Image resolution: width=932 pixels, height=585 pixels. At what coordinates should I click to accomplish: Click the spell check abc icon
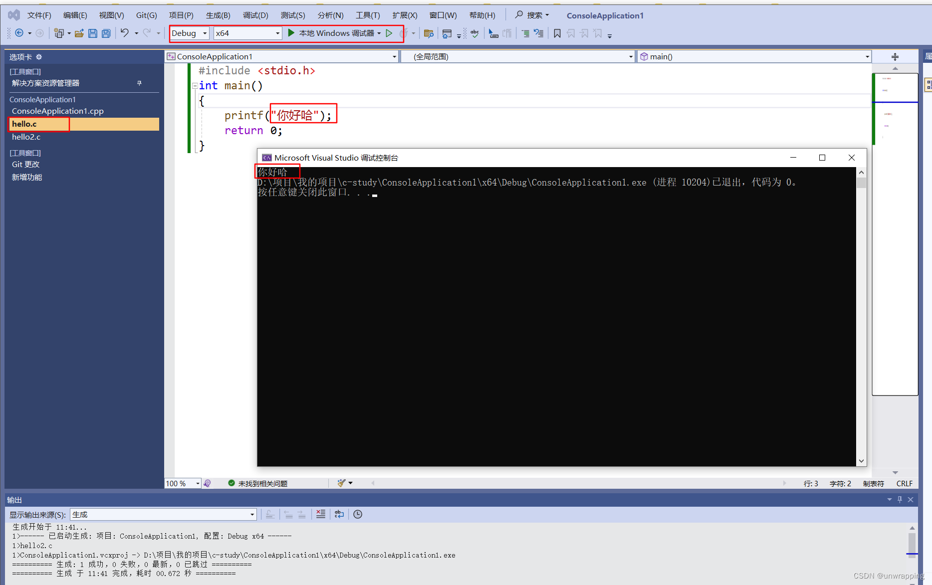click(474, 33)
